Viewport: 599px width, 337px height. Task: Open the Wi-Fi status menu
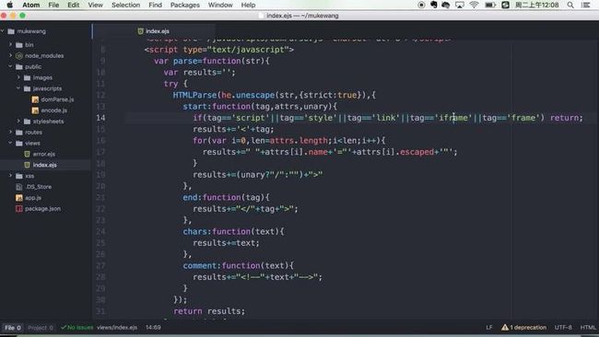pos(474,5)
